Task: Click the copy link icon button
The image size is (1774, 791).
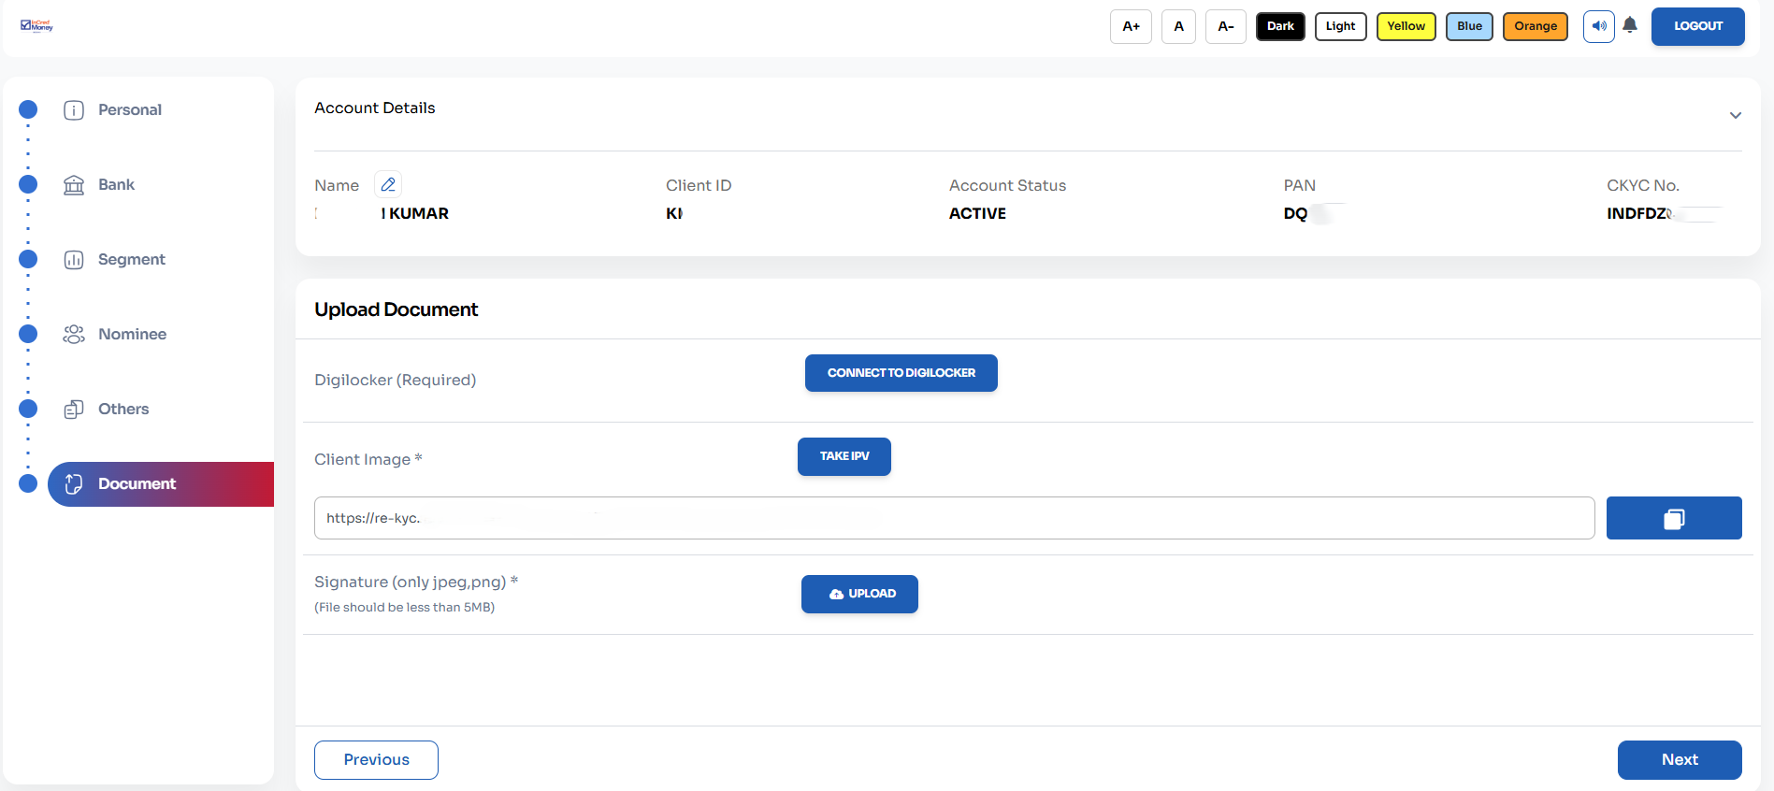Action: click(x=1674, y=518)
